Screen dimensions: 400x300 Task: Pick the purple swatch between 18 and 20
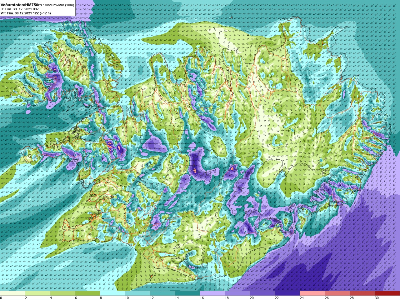[x=237, y=293]
